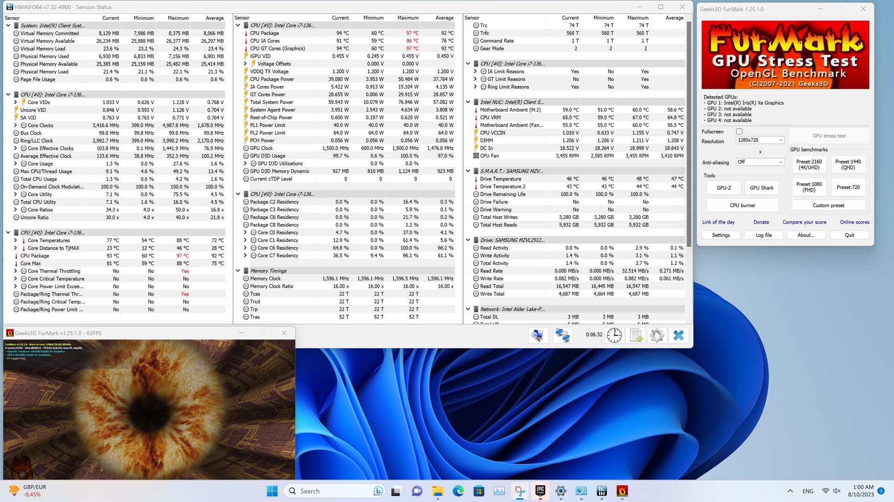
Task: Expand IA Limit Reasons row
Action: pos(475,72)
